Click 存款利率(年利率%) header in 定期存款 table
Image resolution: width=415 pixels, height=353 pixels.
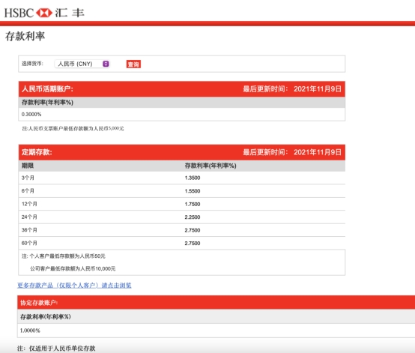[210, 166]
